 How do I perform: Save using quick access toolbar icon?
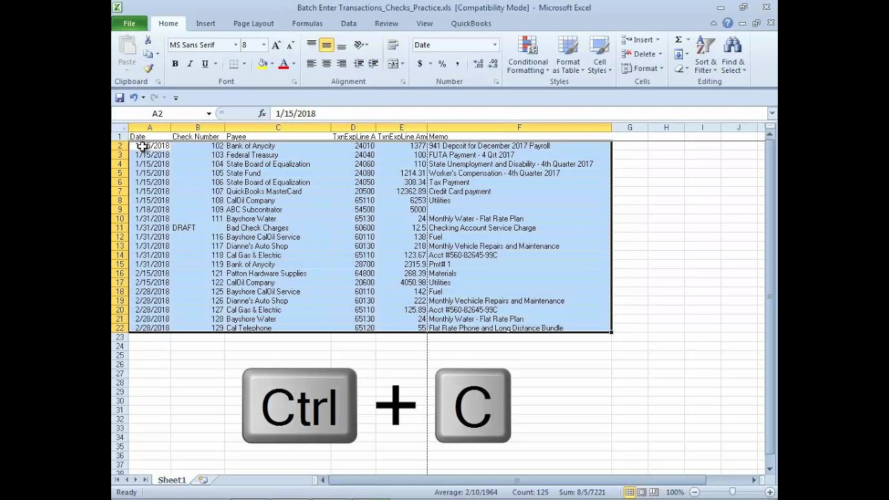pyautogui.click(x=119, y=98)
